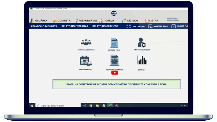The width and height of the screenshot is (217, 122).
Task: Open the Relatório Membros report icon
Action: [114, 60]
